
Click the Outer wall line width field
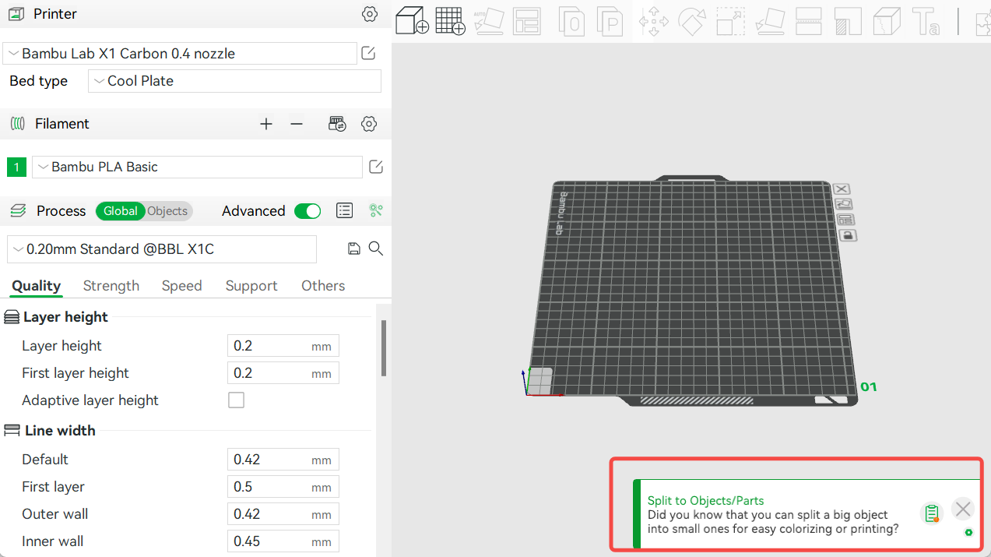[x=283, y=514]
